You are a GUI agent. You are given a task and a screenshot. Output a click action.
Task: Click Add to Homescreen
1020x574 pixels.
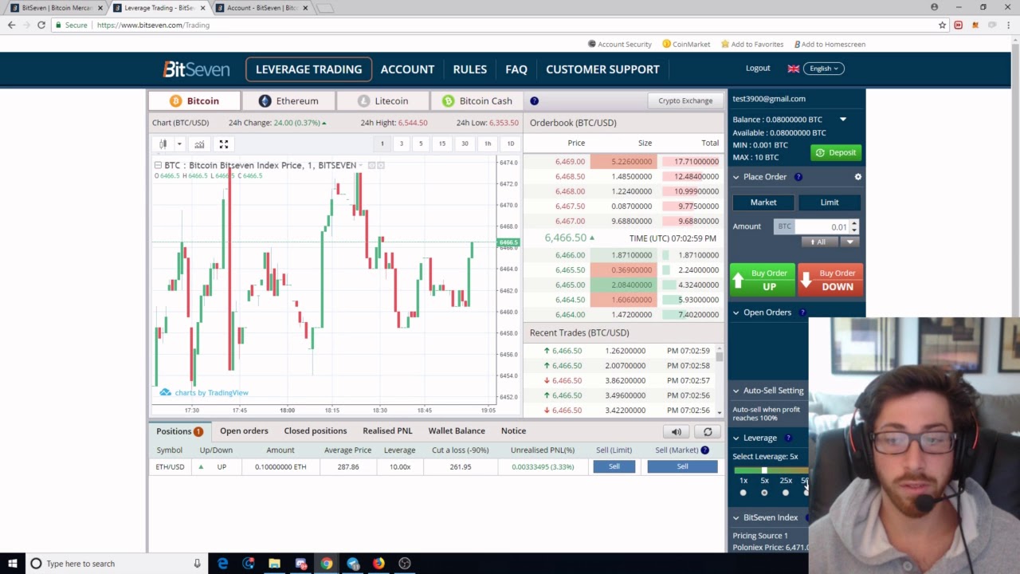828,44
